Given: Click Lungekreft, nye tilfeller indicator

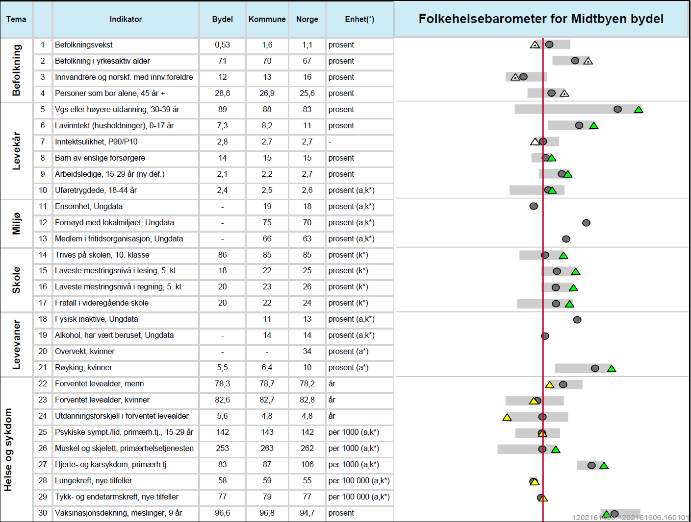Looking at the screenshot, I should 94,481.
